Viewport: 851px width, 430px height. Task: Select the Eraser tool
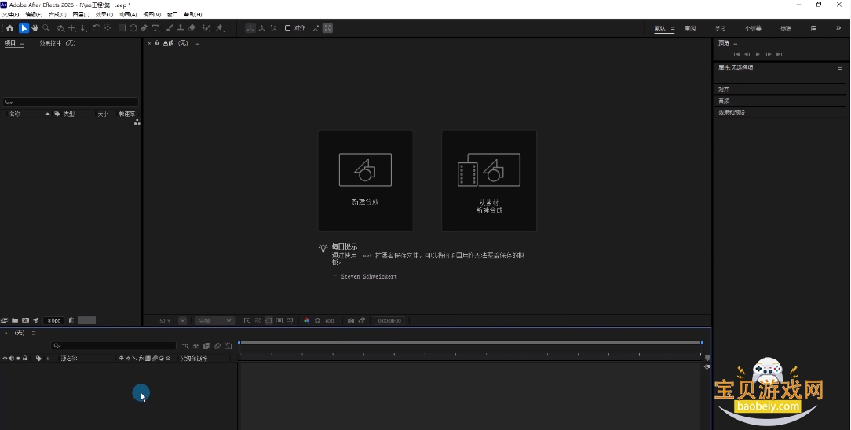(192, 28)
